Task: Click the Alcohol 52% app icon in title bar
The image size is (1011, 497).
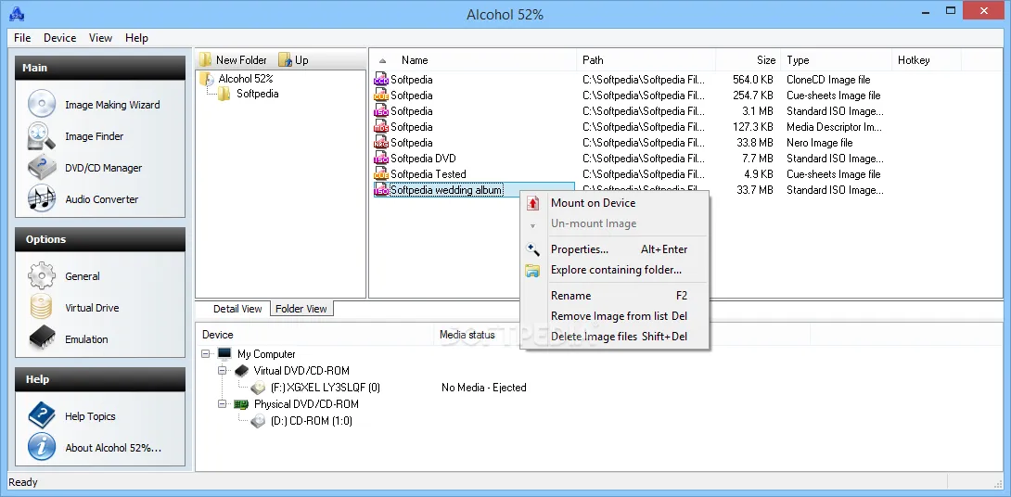Action: [x=17, y=14]
